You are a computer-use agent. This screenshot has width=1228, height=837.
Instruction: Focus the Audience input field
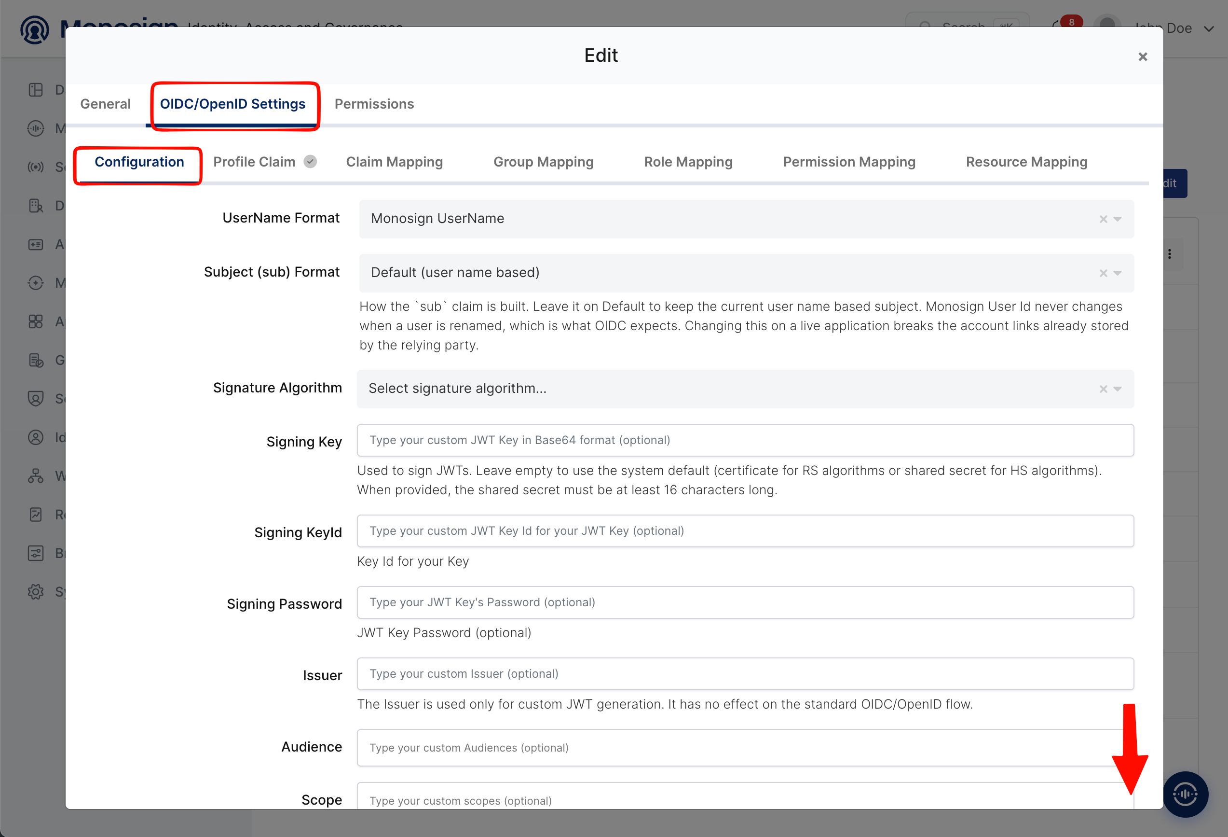745,748
